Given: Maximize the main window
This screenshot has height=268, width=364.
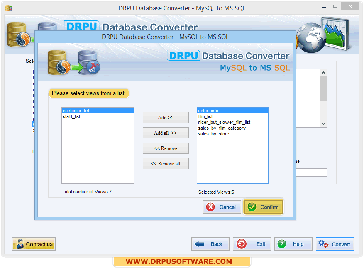Looking at the screenshot, I should point(335,7).
